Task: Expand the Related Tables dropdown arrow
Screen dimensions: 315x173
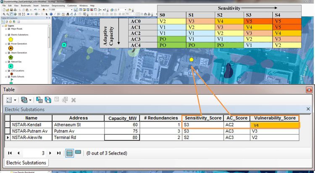Action: pyautogui.click(x=31, y=100)
